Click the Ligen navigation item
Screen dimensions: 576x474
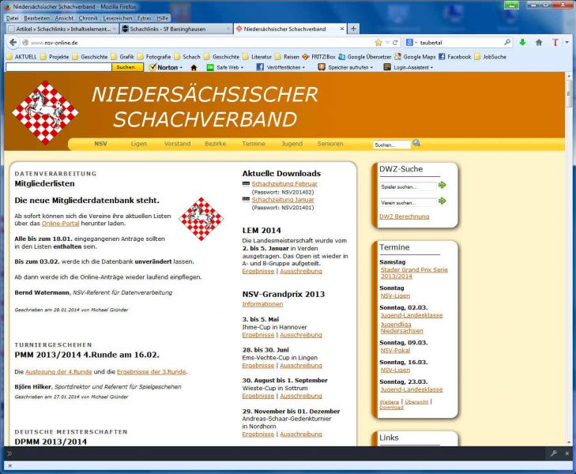click(x=138, y=144)
